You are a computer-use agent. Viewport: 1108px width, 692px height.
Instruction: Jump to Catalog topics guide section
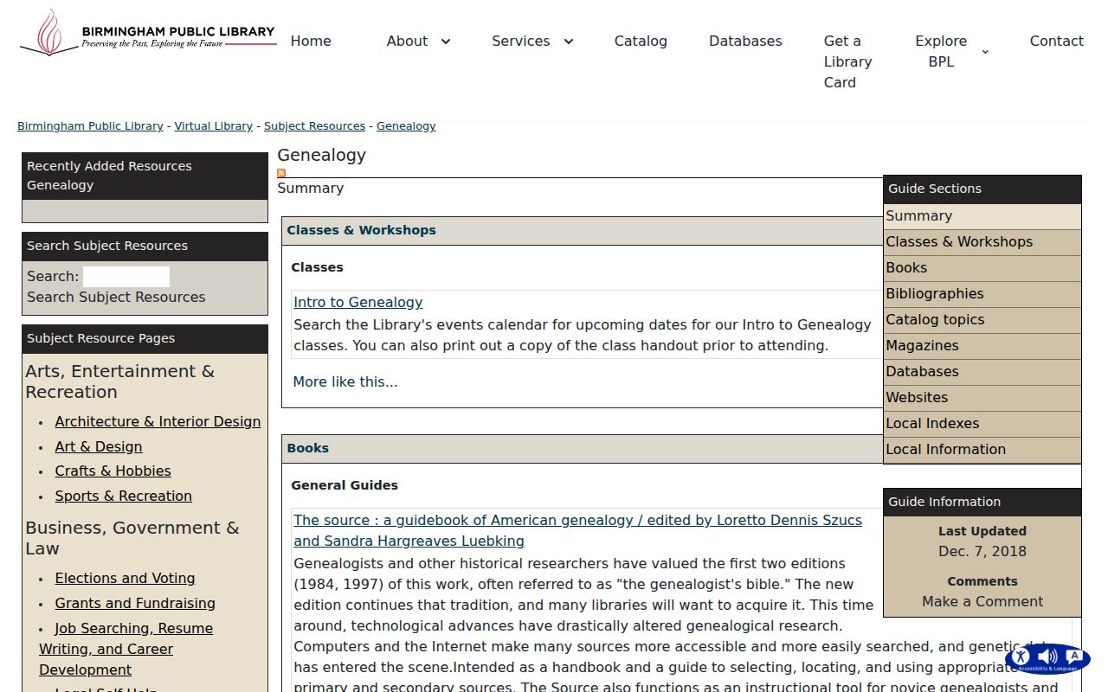pos(982,320)
